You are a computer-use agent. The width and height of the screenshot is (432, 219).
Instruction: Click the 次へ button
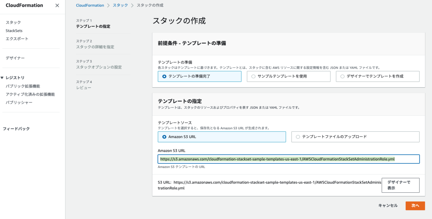pyautogui.click(x=415, y=206)
